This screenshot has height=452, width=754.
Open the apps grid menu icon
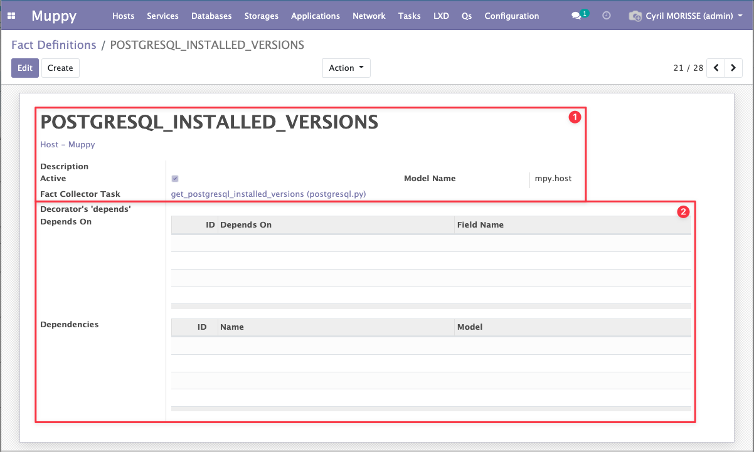pyautogui.click(x=11, y=16)
